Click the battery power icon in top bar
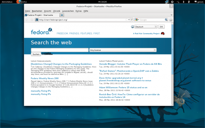This screenshot has width=205, height=128. tap(189, 2)
